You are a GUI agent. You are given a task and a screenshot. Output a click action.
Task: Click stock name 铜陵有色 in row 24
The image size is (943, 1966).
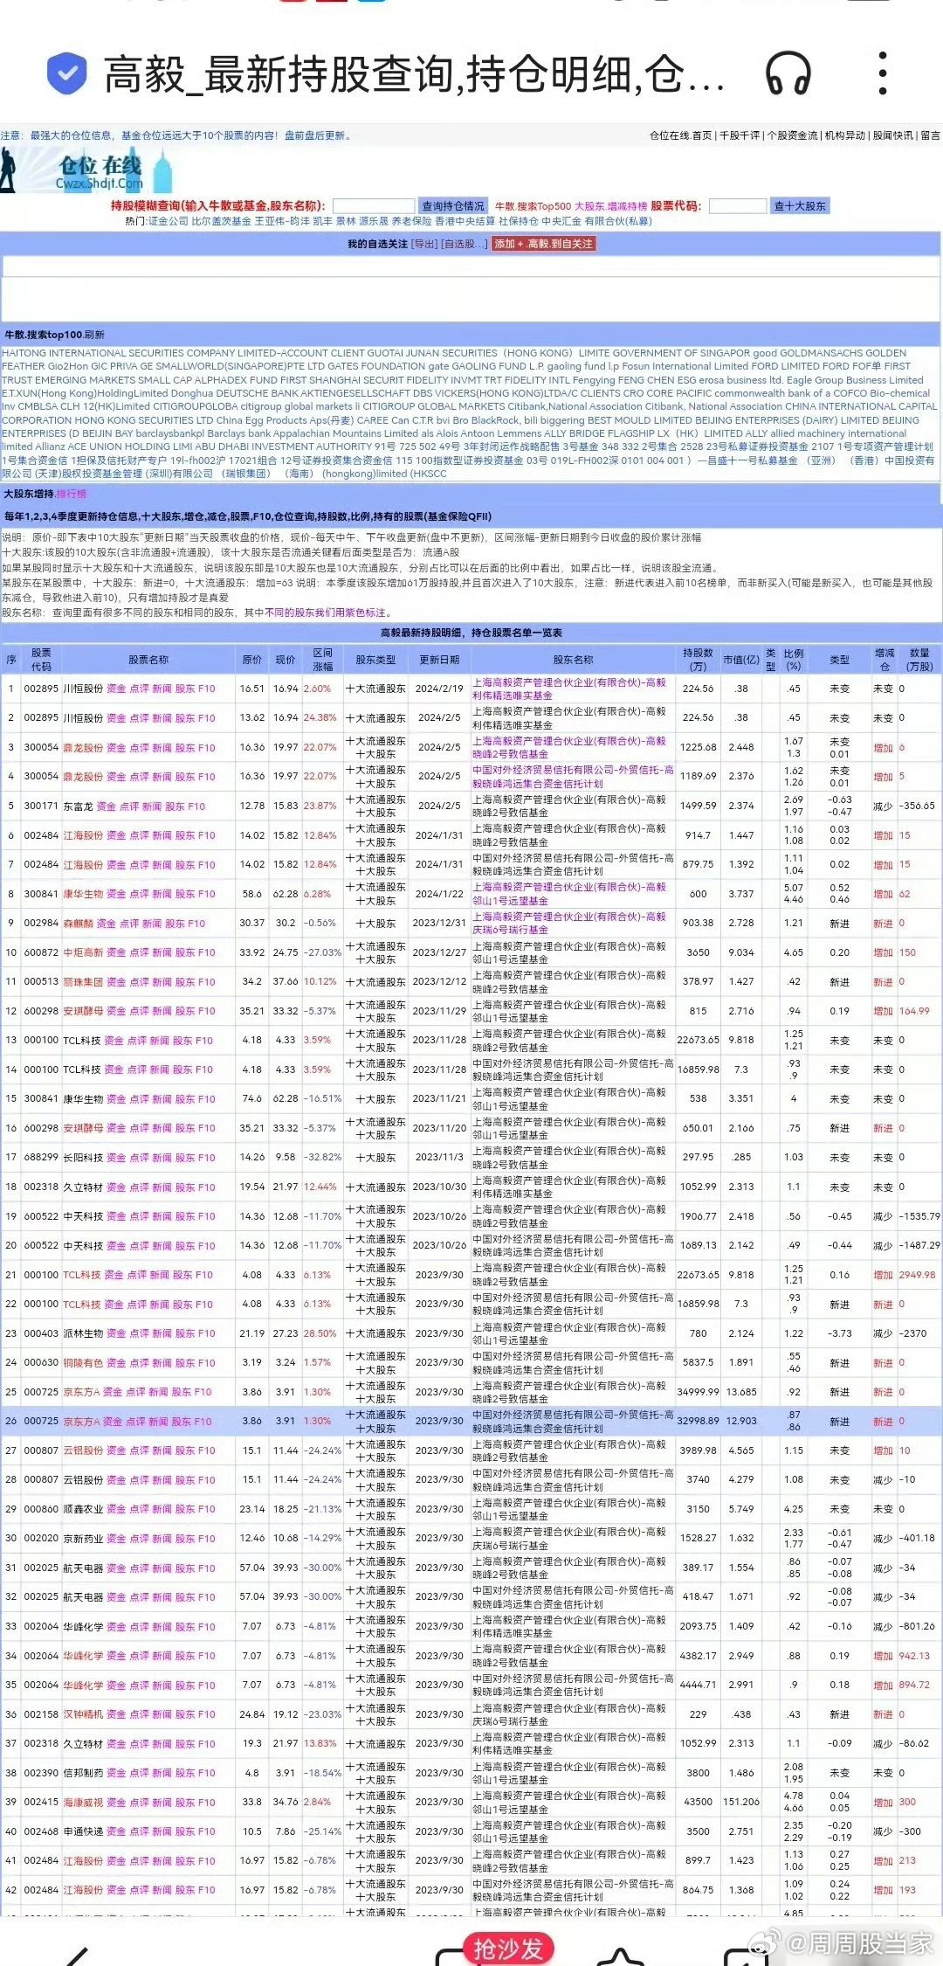[83, 1362]
